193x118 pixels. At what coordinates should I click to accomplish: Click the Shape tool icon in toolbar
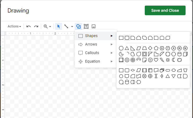(78, 26)
